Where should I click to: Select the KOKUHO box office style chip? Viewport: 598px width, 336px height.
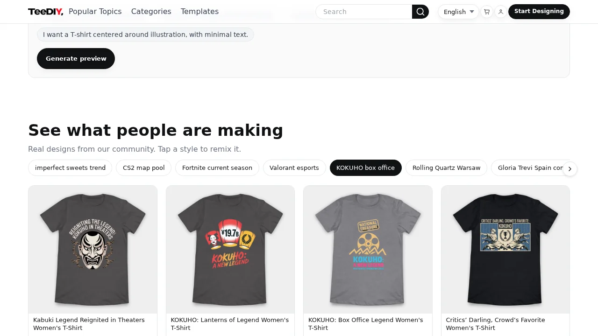(366, 168)
